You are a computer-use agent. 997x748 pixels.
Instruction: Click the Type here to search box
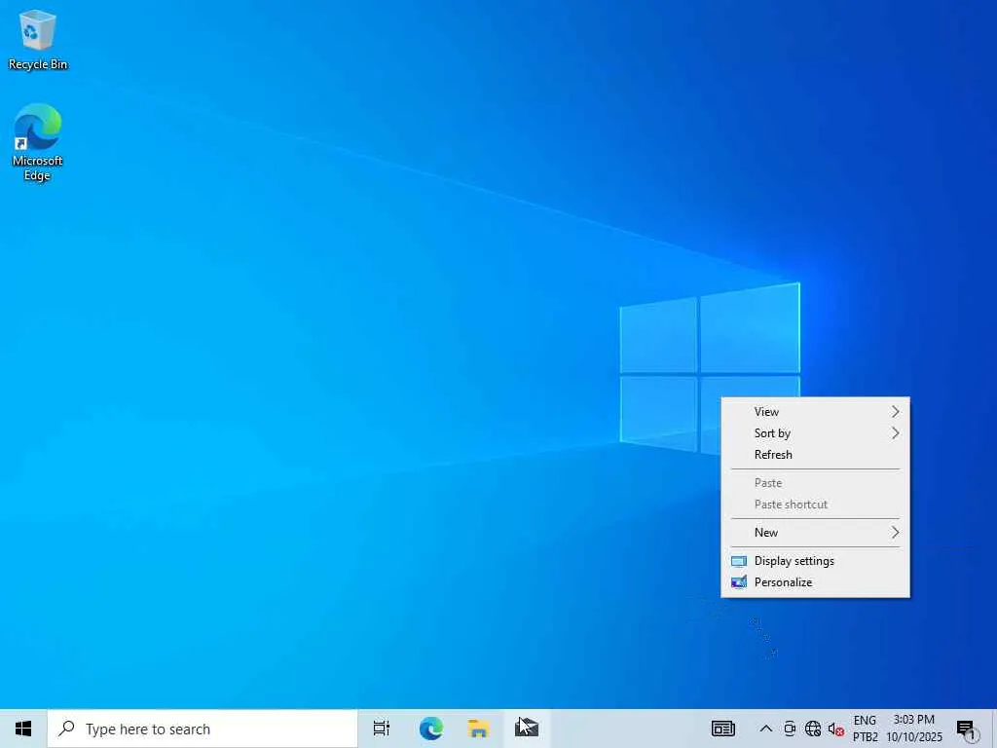click(x=203, y=729)
